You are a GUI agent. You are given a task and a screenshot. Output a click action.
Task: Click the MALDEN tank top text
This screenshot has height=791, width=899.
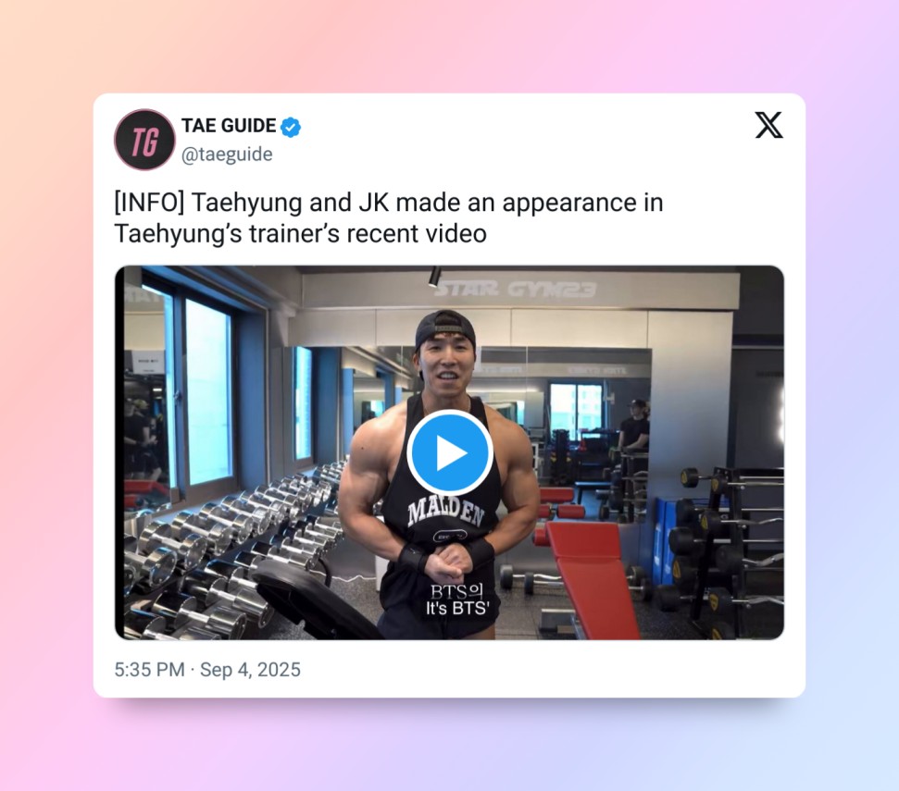pyautogui.click(x=445, y=513)
